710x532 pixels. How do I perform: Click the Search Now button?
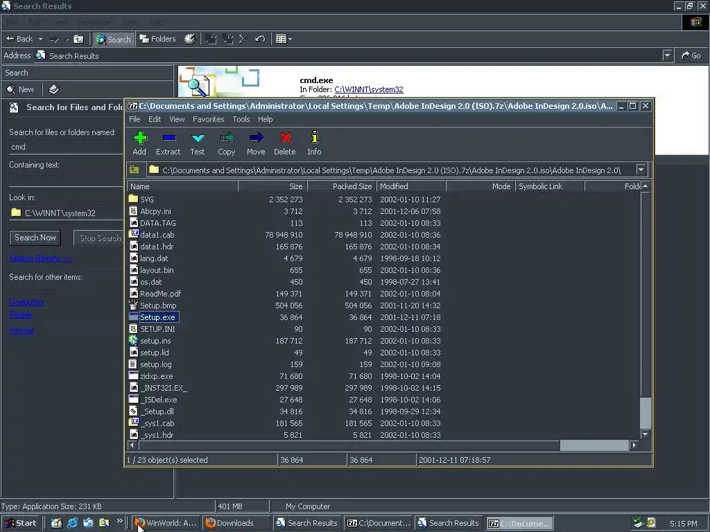pos(35,238)
